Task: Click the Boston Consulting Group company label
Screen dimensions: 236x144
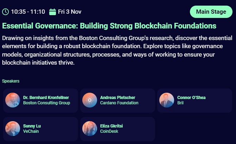Action: pos(46,103)
